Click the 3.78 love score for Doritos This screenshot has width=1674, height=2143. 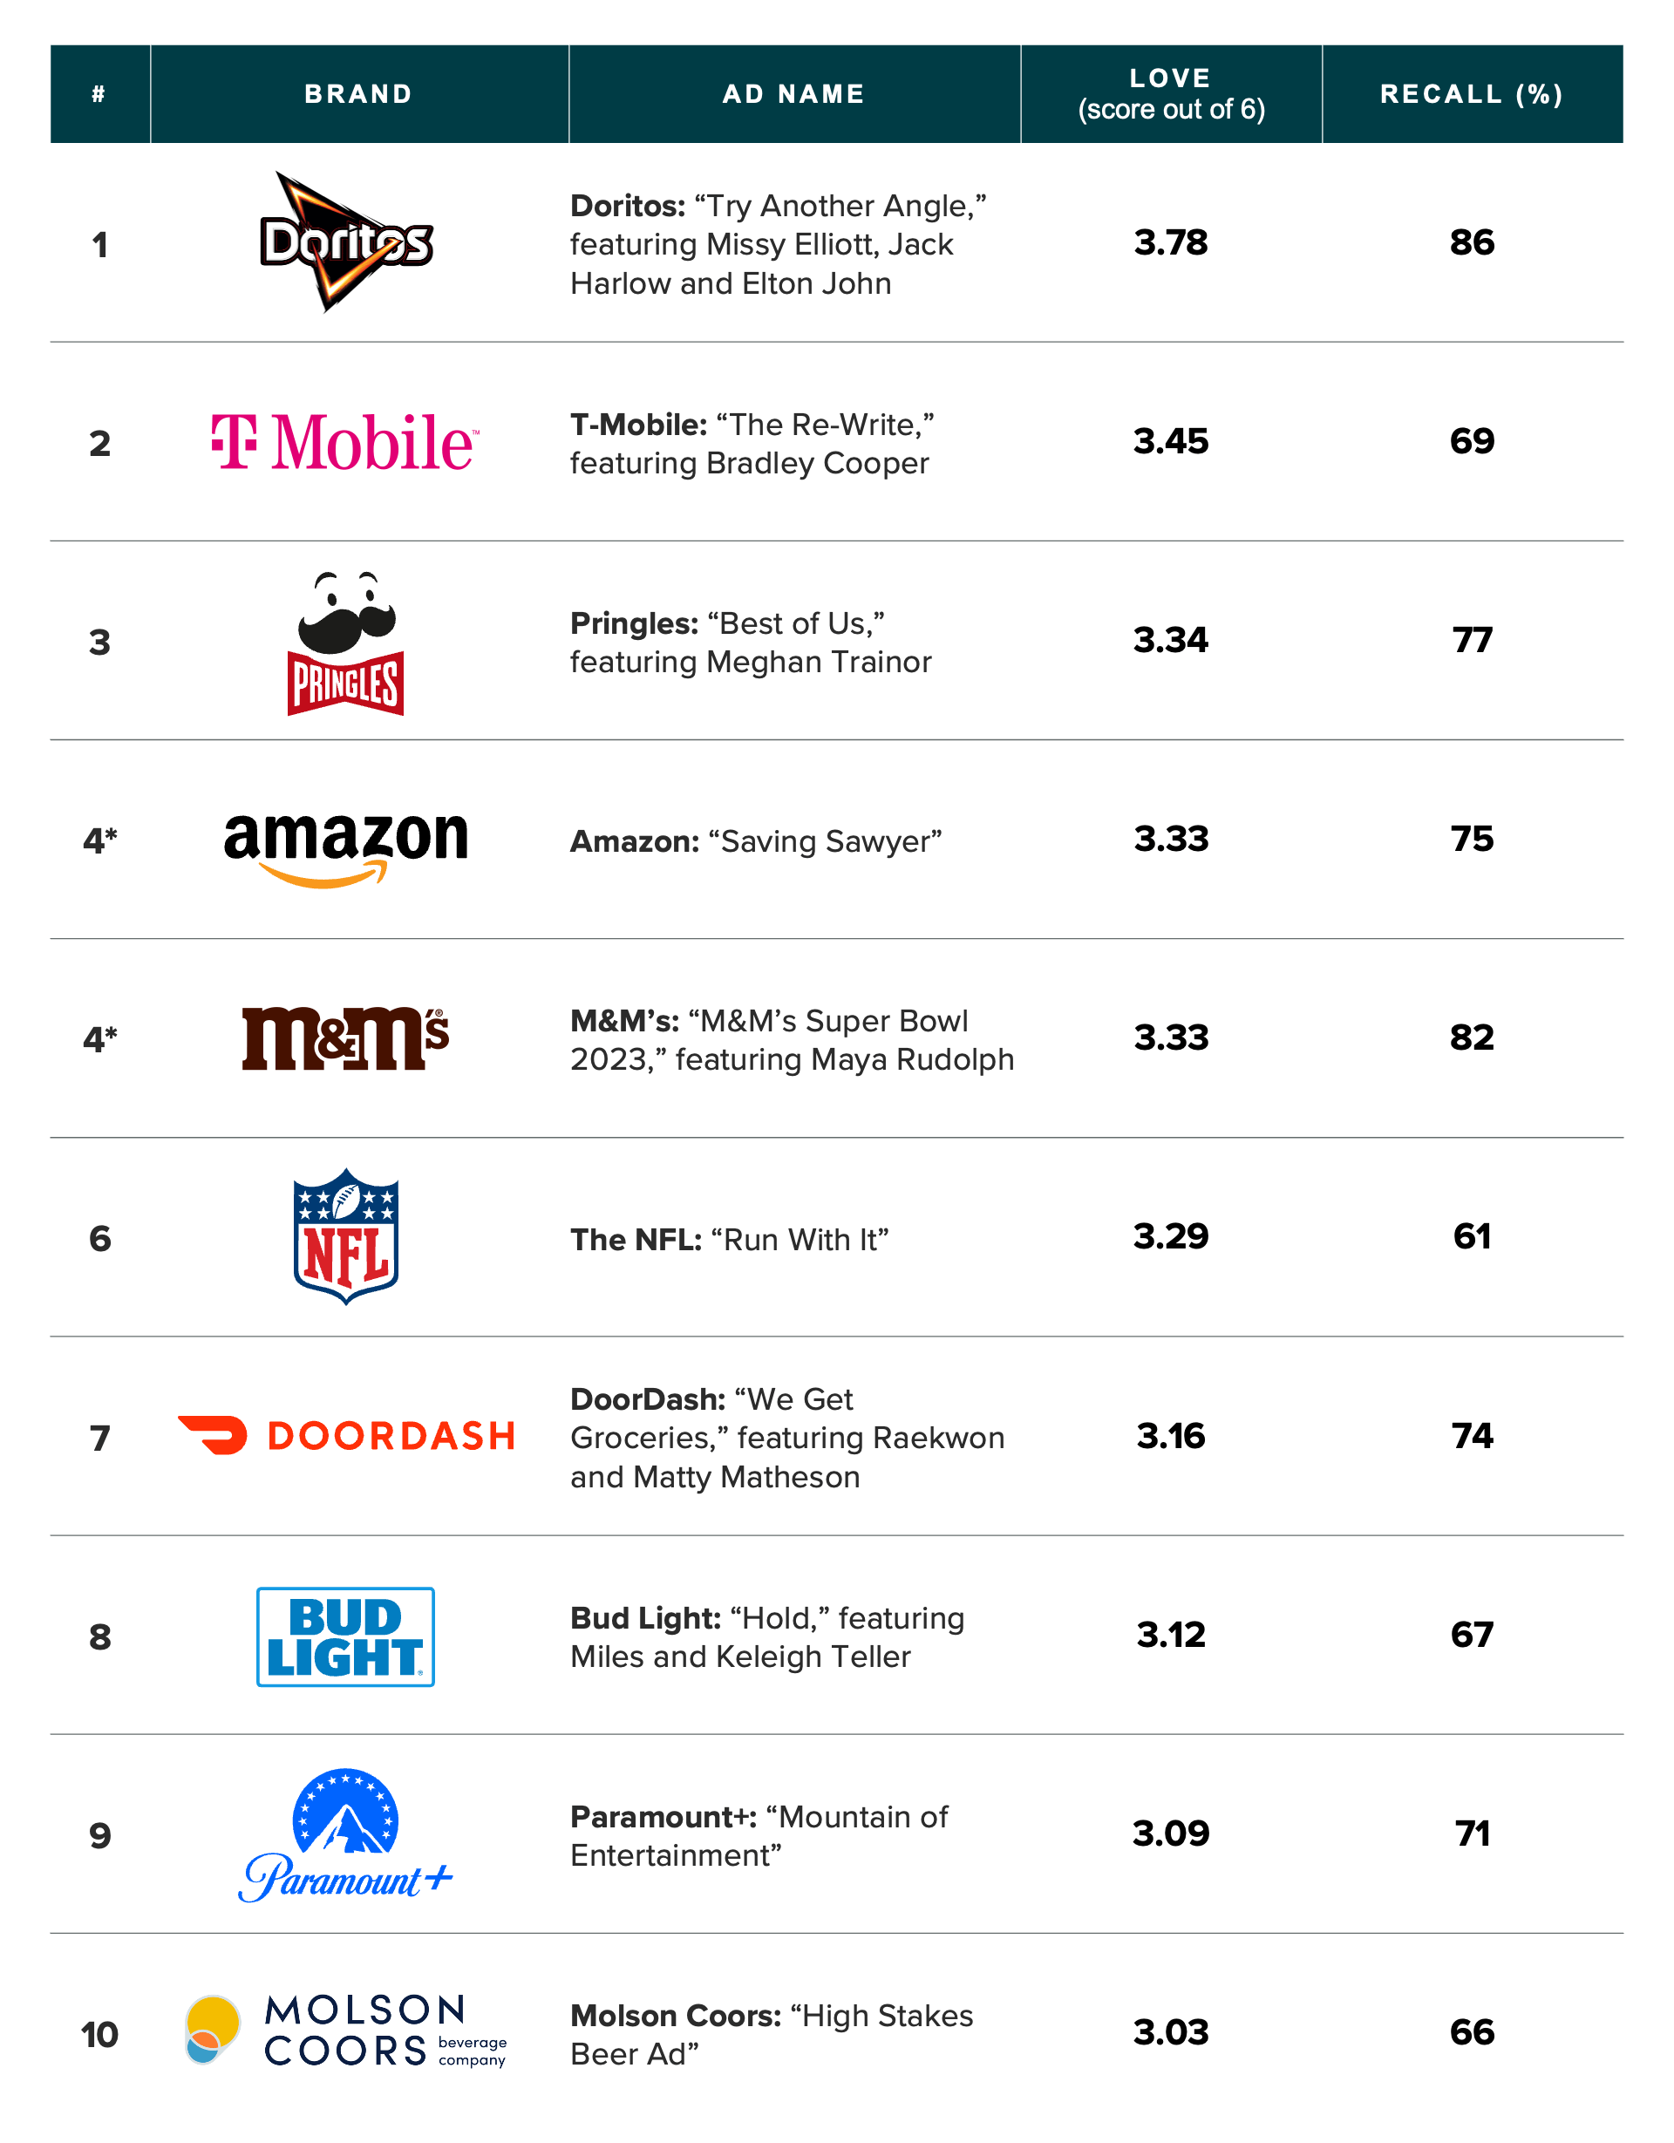click(x=1171, y=242)
